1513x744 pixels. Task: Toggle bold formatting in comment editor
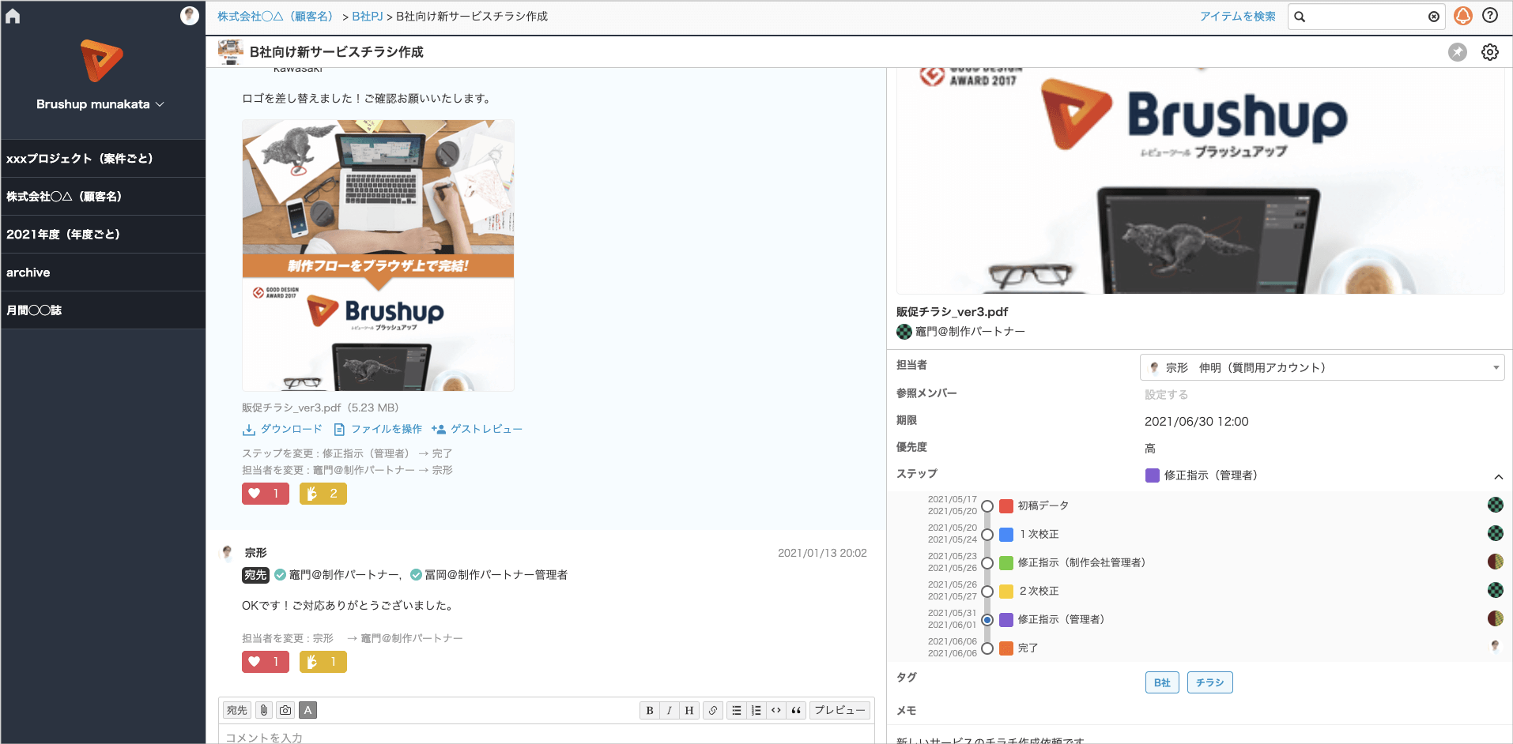pyautogui.click(x=649, y=710)
